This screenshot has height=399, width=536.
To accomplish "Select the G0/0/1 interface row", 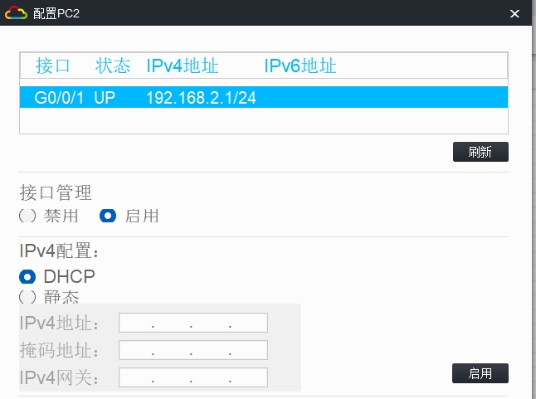I will point(264,97).
